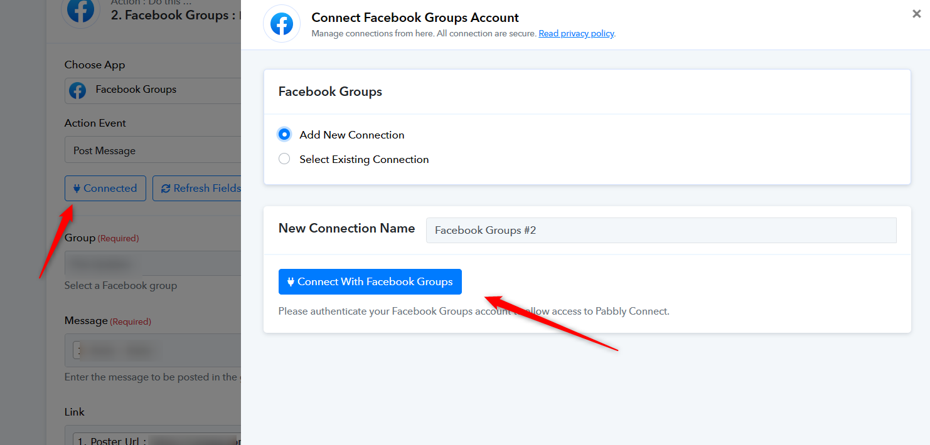Open the Read privacy policy link
The width and height of the screenshot is (930, 445).
(576, 33)
